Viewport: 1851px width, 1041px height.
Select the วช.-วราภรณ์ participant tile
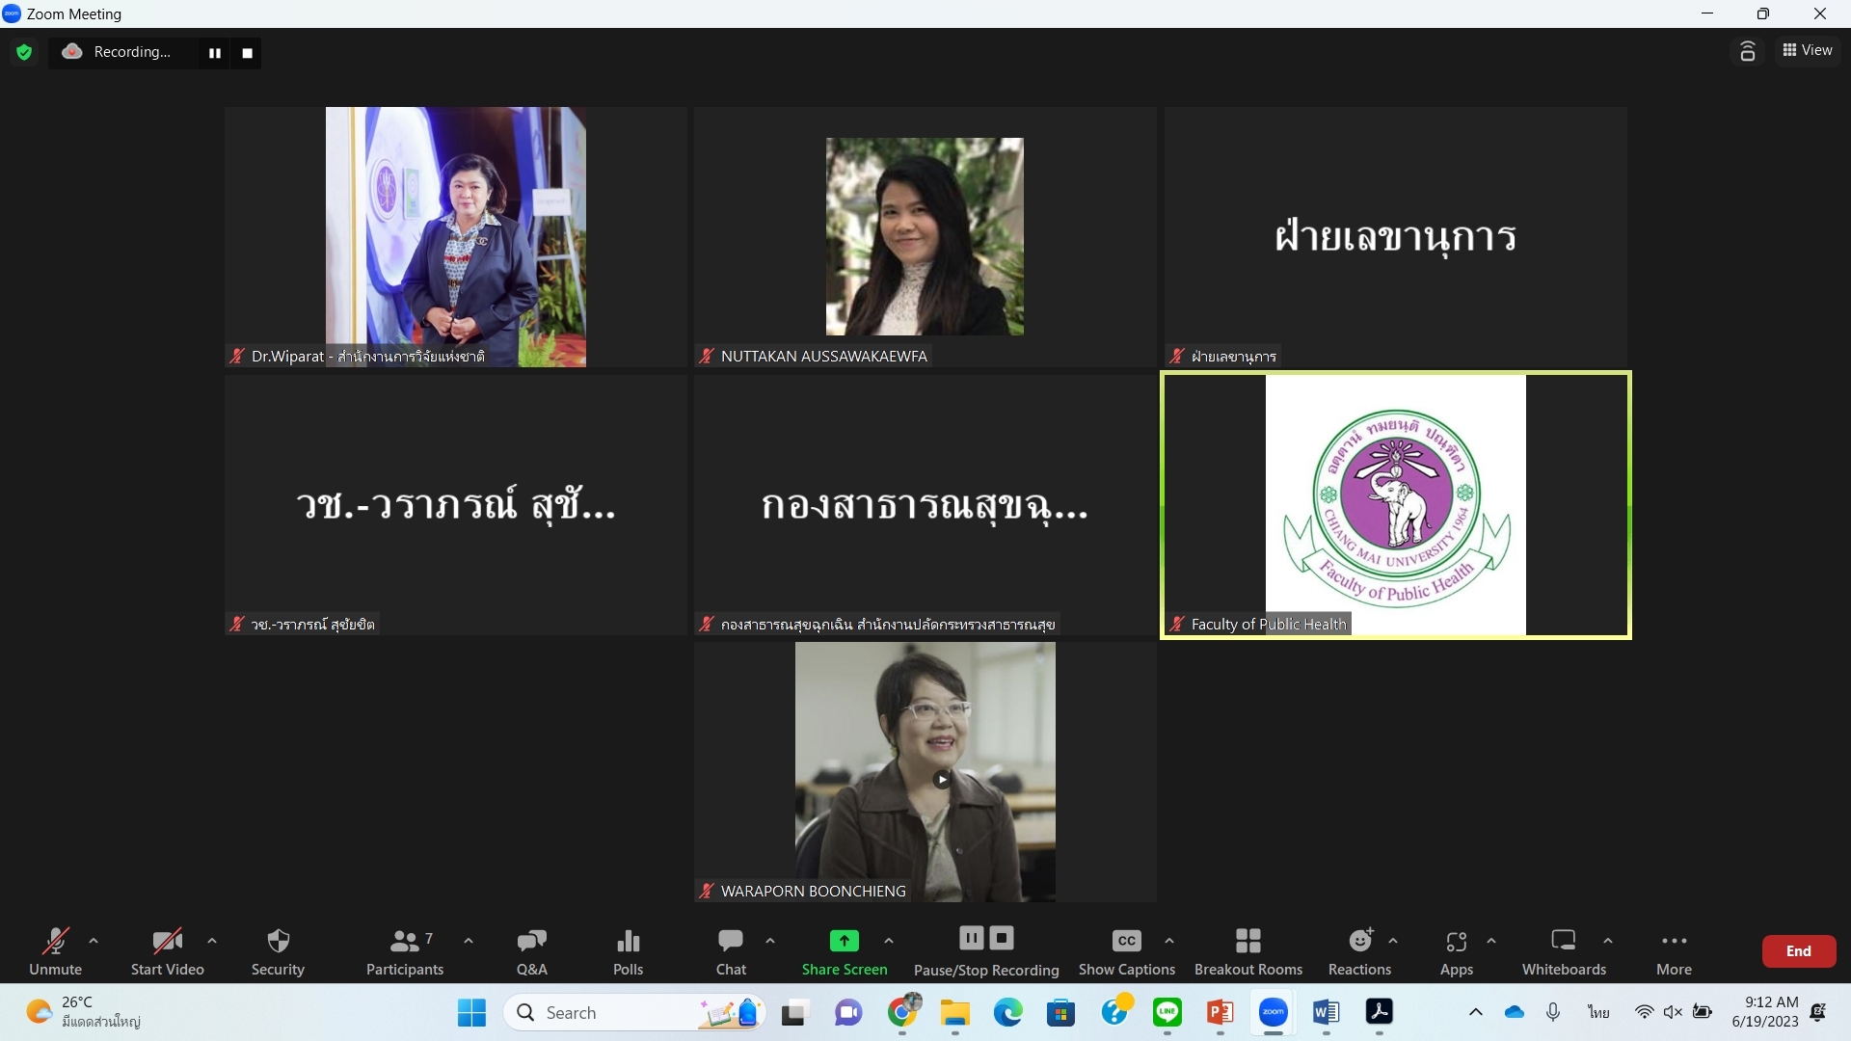pyautogui.click(x=456, y=505)
